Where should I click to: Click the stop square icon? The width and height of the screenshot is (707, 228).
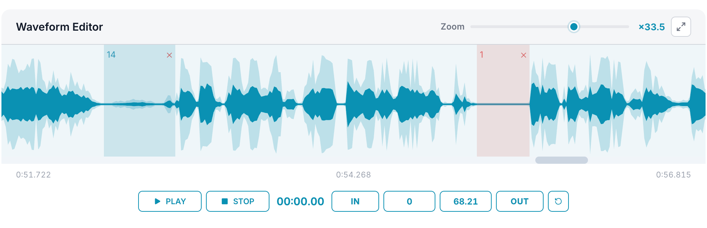[x=225, y=201]
